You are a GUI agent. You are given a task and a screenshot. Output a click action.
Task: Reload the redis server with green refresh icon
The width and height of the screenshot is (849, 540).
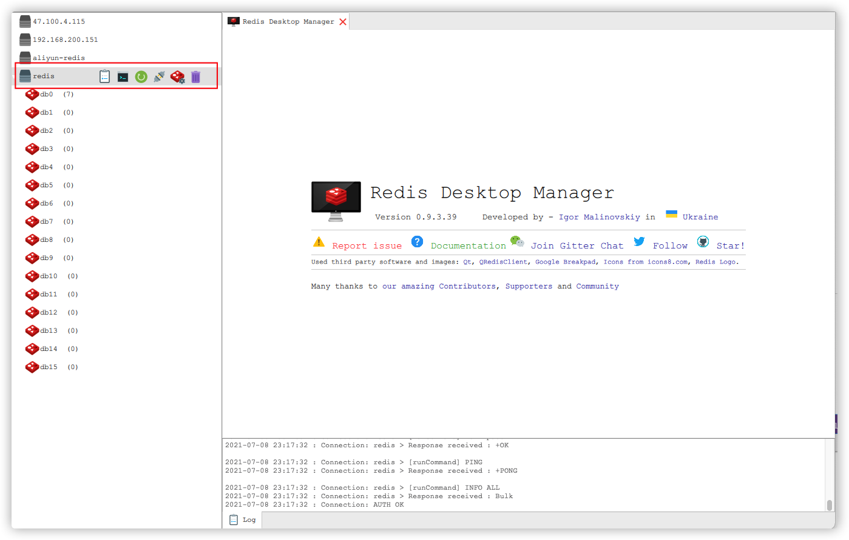pos(141,77)
